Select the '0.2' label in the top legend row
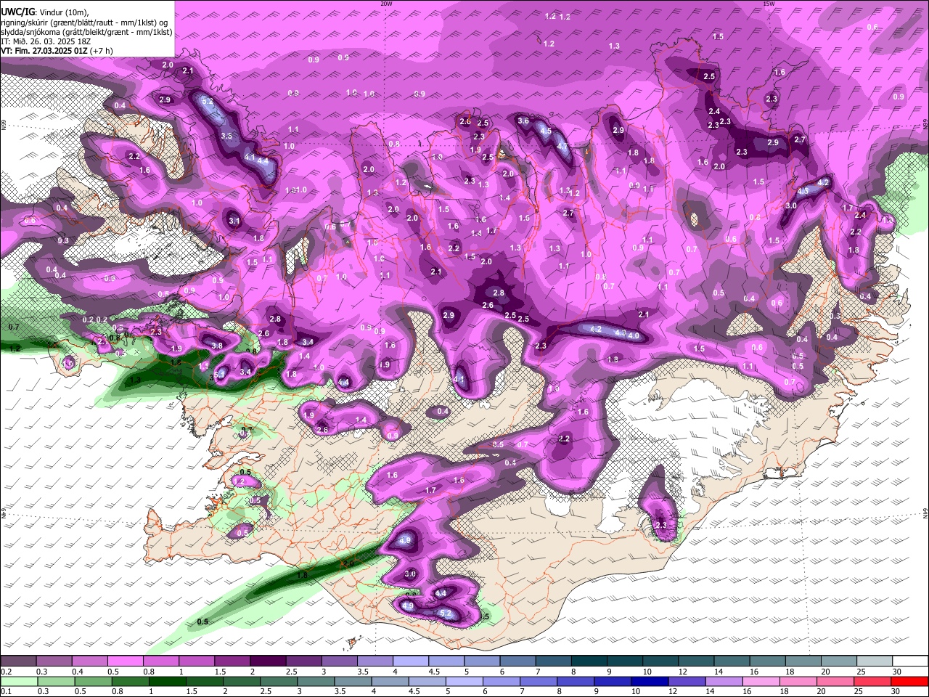This screenshot has height=697, width=929. (5, 672)
